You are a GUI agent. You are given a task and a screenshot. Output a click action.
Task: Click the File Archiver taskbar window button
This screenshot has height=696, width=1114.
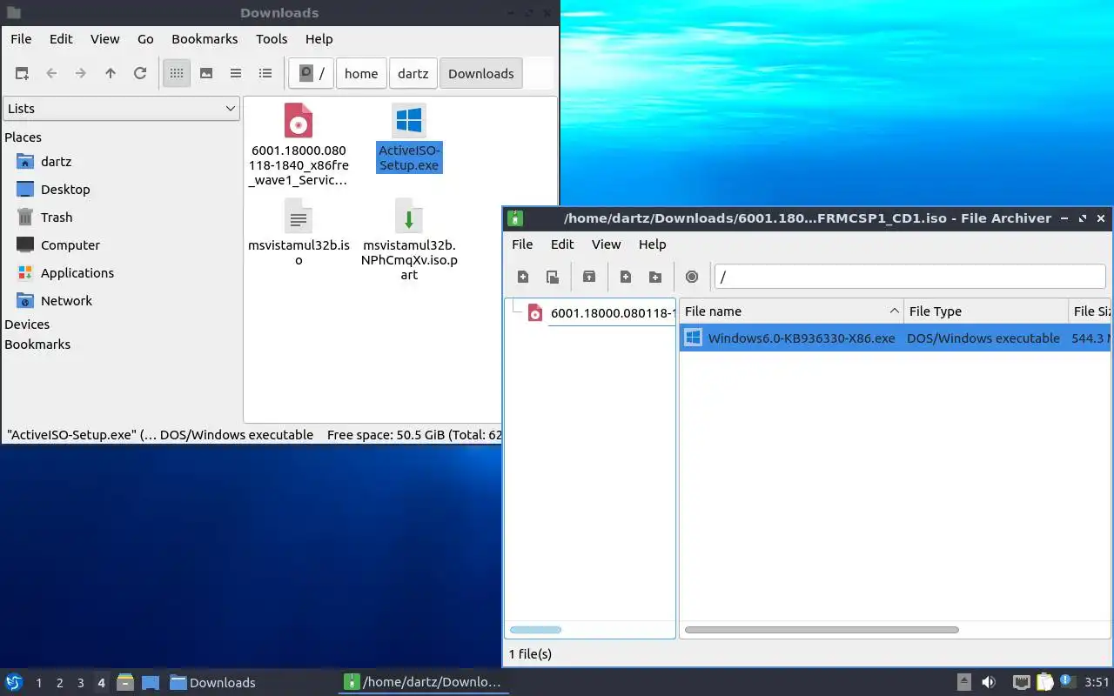[x=424, y=683]
